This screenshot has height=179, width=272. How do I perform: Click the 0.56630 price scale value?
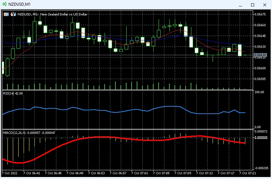click(x=260, y=47)
